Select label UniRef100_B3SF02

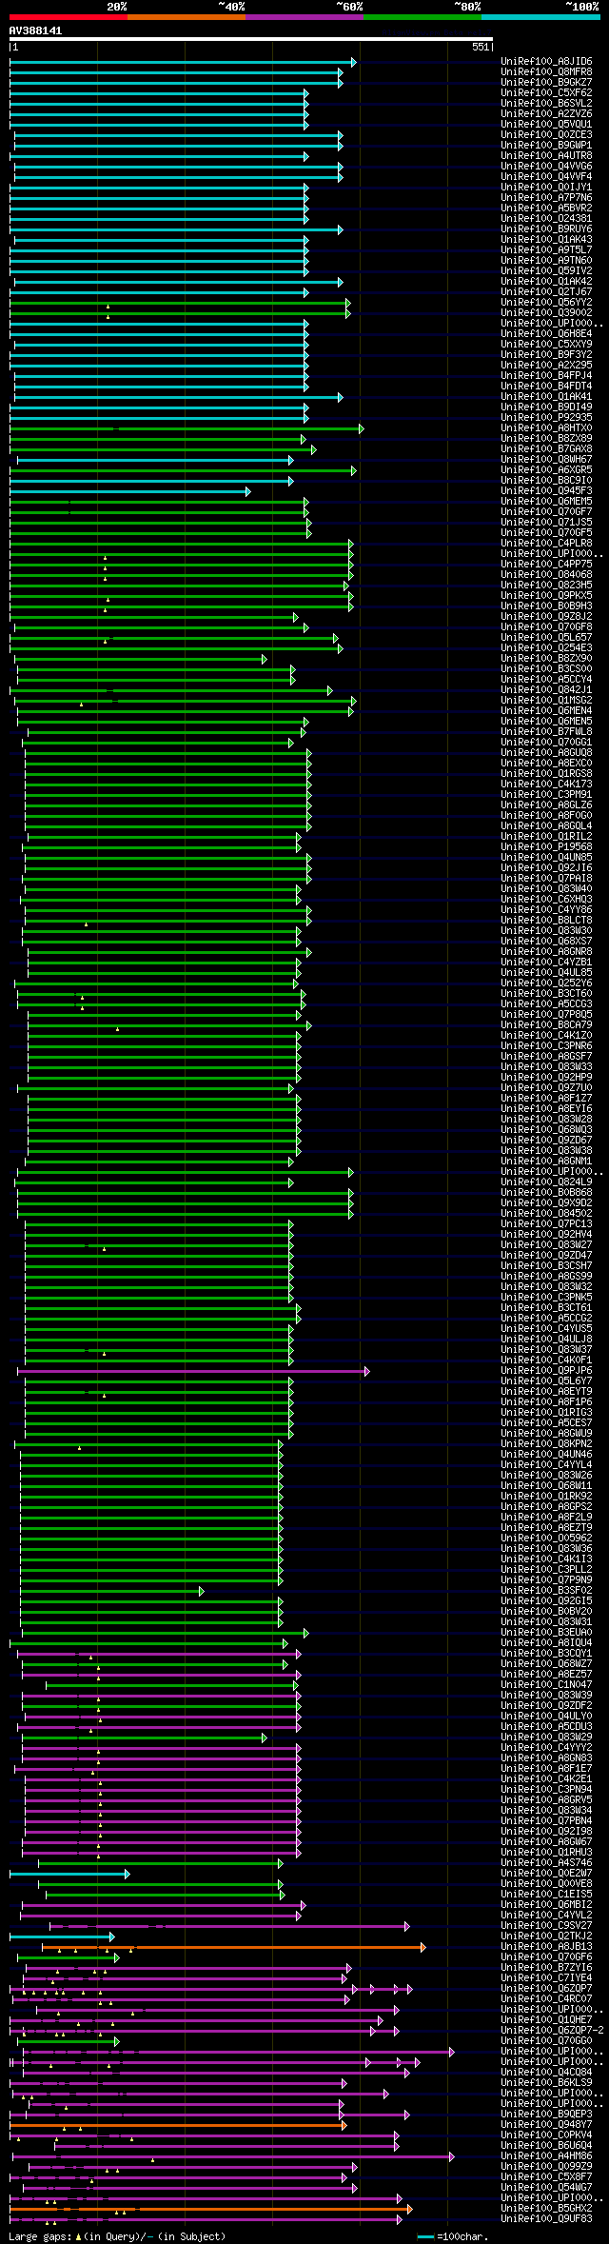[x=546, y=1591]
